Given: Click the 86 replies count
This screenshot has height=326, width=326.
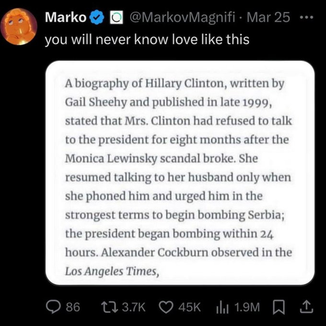Looking at the screenshot, I should pyautogui.click(x=72, y=306).
